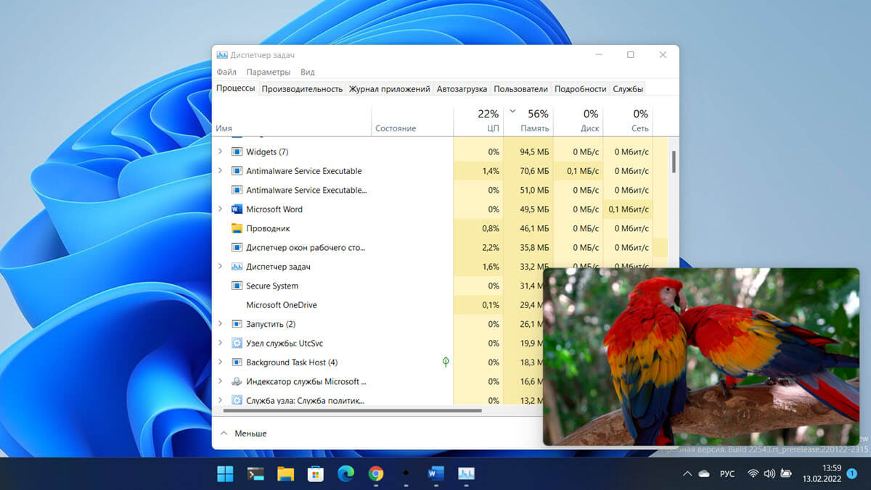871x490 pixels.
Task: Open Word from the taskbar
Action: [435, 474]
